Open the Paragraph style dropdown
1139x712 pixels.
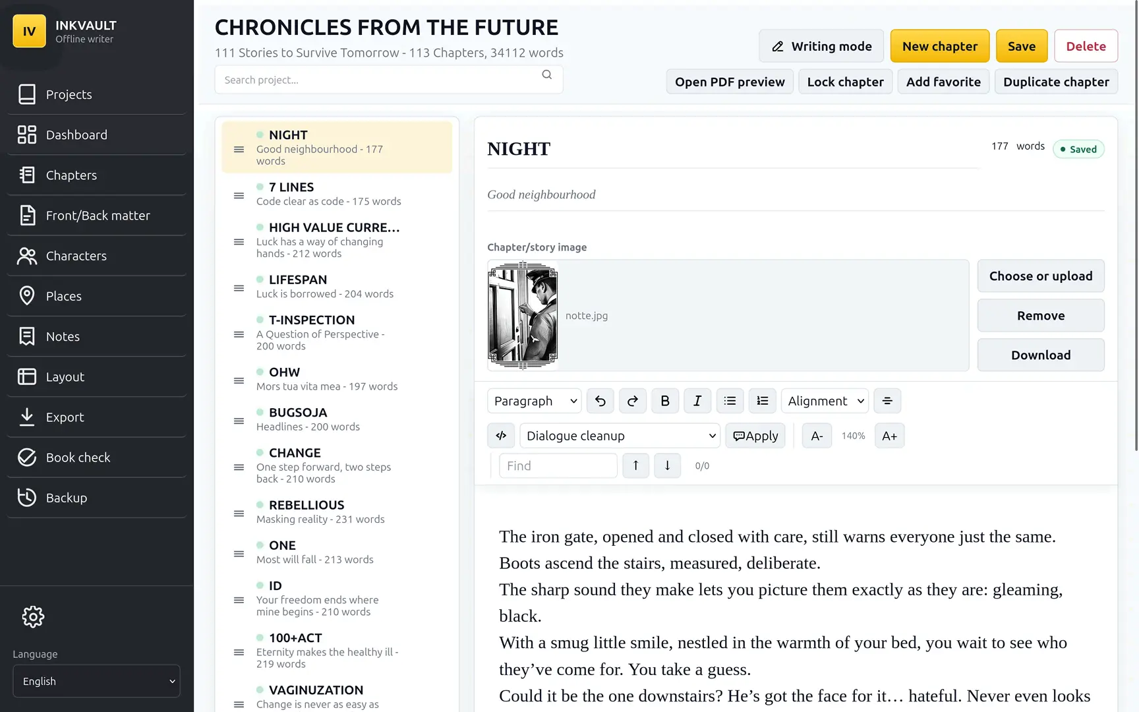point(534,401)
